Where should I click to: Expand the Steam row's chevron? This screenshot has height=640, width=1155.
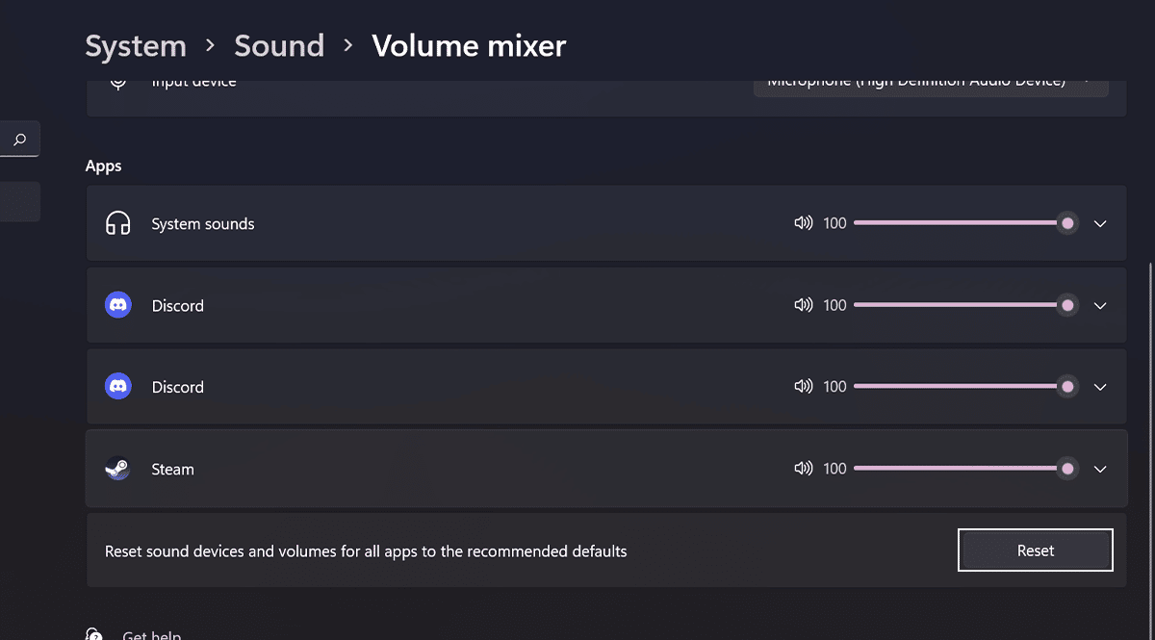pos(1100,469)
